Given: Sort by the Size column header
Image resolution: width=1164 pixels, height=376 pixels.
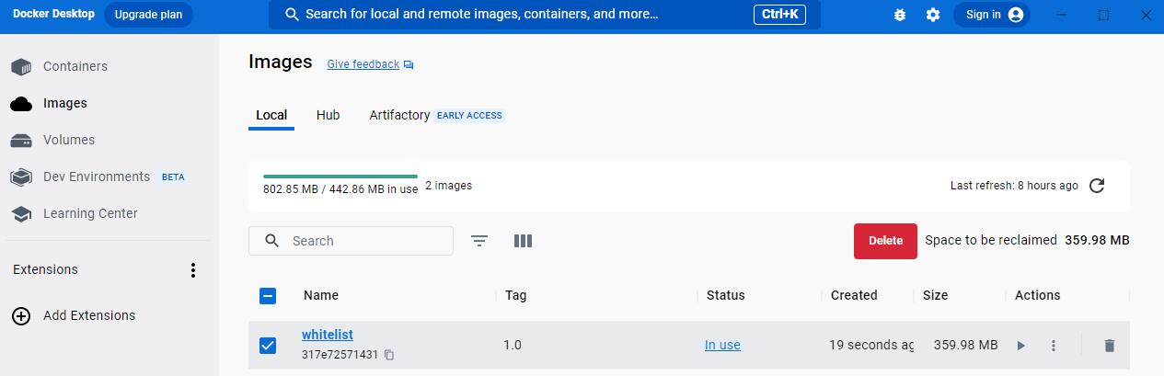Looking at the screenshot, I should coord(935,295).
